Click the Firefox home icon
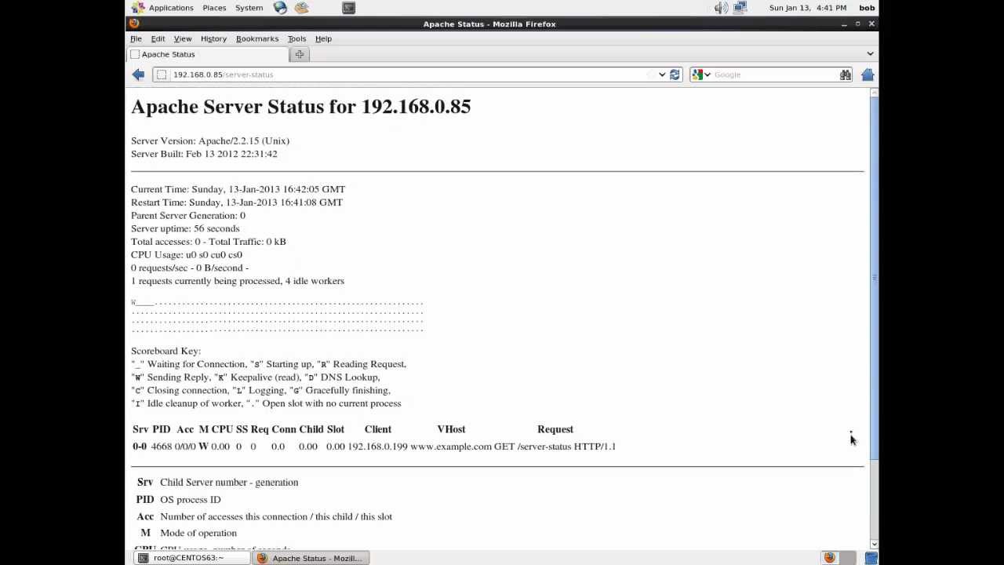Viewport: 1004px width, 565px height. 868,75
